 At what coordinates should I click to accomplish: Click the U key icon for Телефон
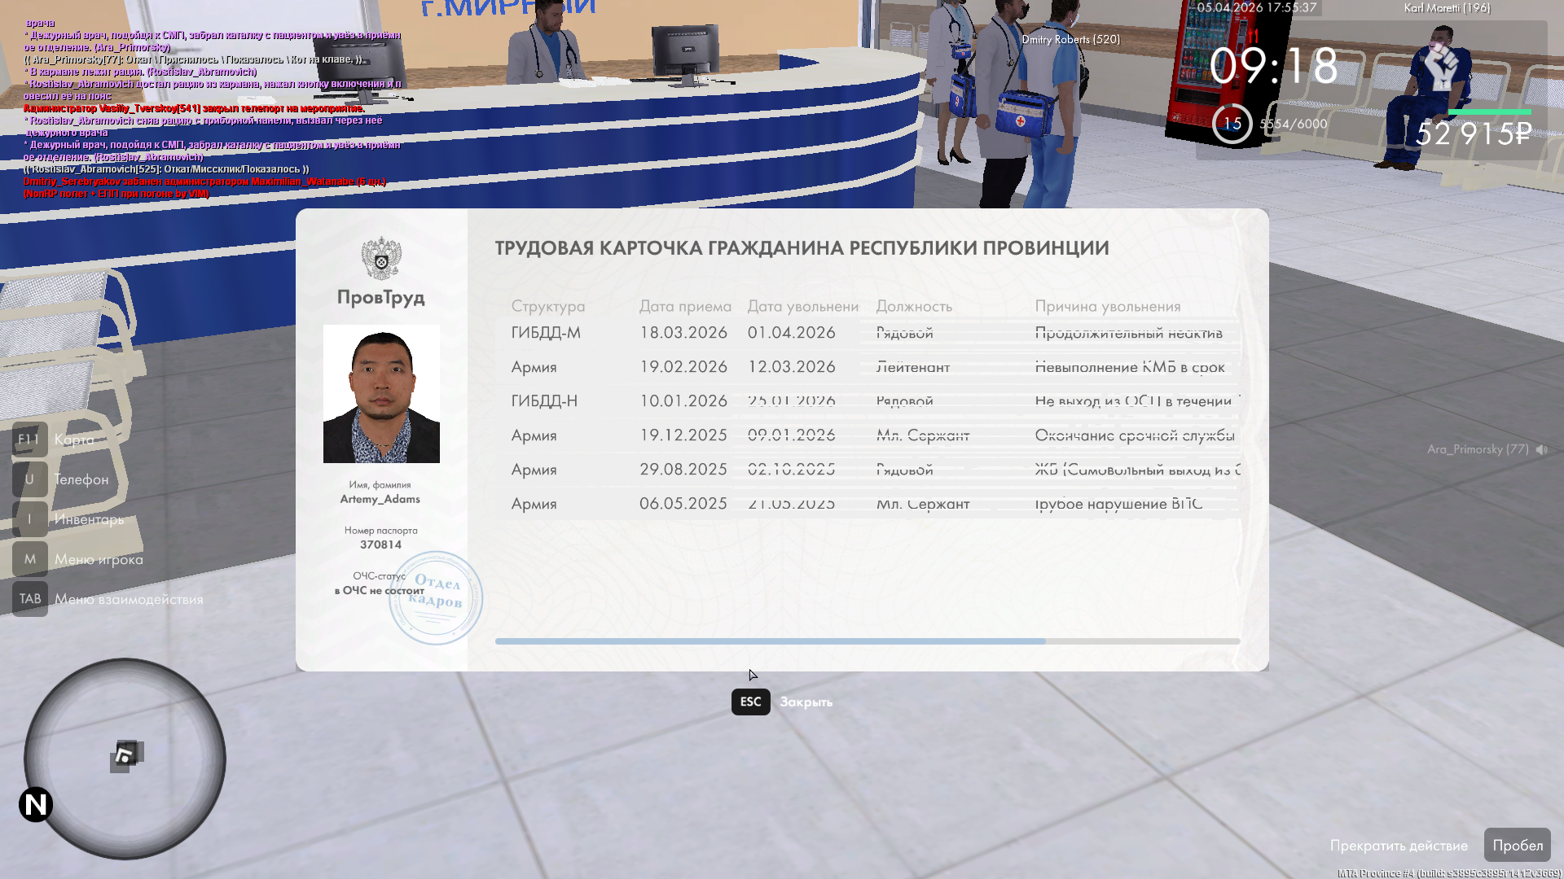[29, 479]
